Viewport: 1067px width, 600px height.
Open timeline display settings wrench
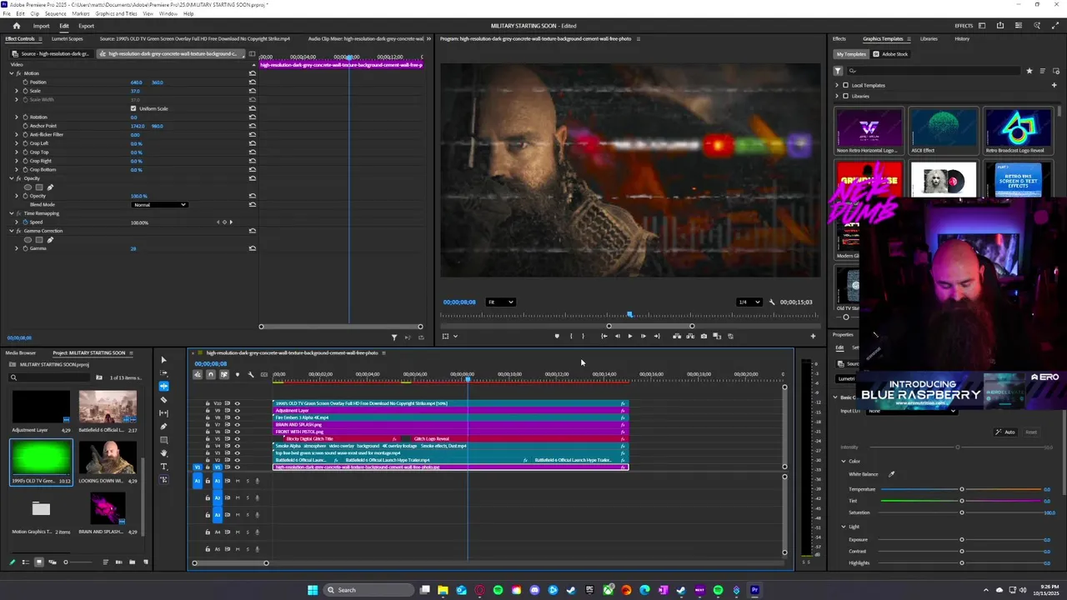[x=251, y=374]
